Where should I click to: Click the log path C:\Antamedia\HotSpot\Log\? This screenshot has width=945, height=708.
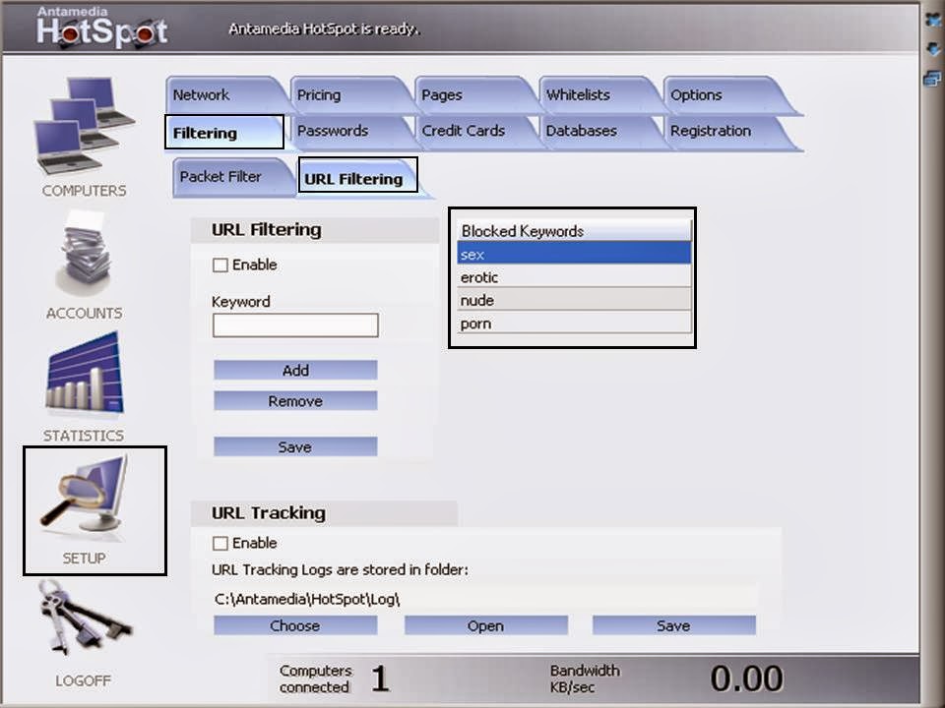(307, 599)
